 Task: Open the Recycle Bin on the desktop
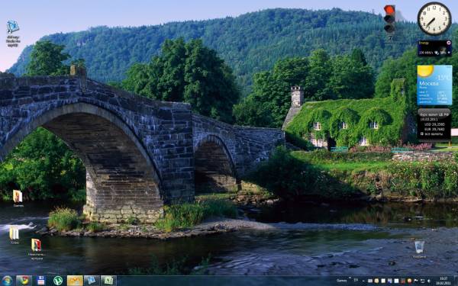[x=419, y=249]
